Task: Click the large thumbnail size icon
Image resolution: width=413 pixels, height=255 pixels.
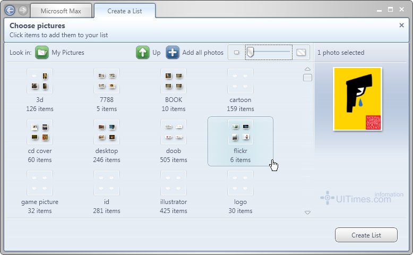Action: 301,53
